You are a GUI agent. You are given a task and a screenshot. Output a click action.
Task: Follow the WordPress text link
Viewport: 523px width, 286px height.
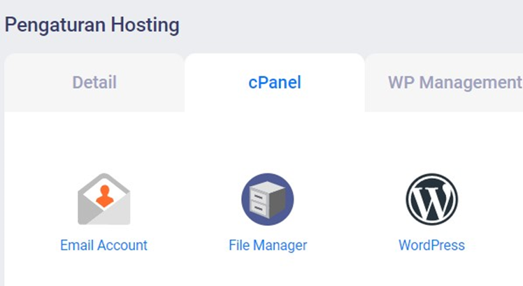[431, 245]
